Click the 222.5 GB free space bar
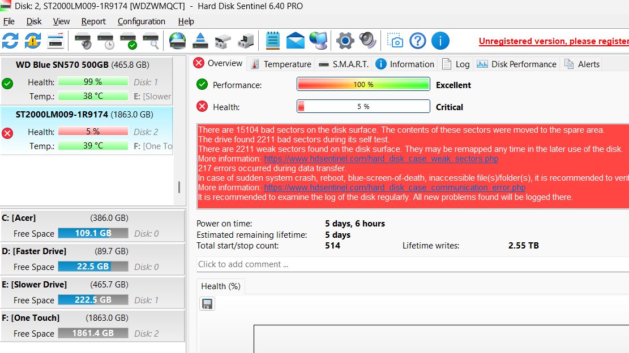The image size is (629, 353). pyautogui.click(x=93, y=300)
